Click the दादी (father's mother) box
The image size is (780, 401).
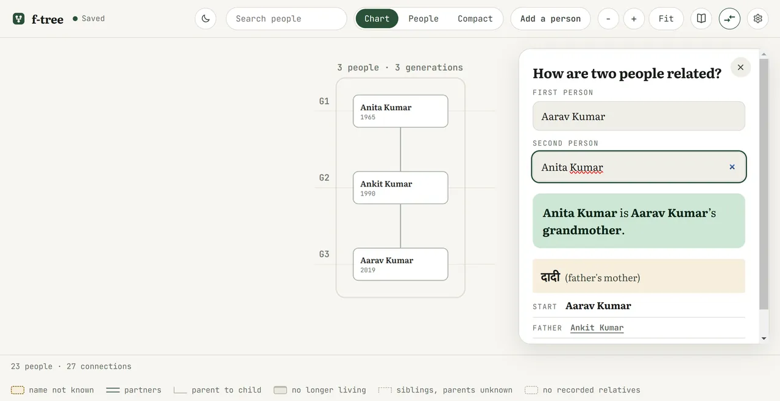[x=639, y=277]
